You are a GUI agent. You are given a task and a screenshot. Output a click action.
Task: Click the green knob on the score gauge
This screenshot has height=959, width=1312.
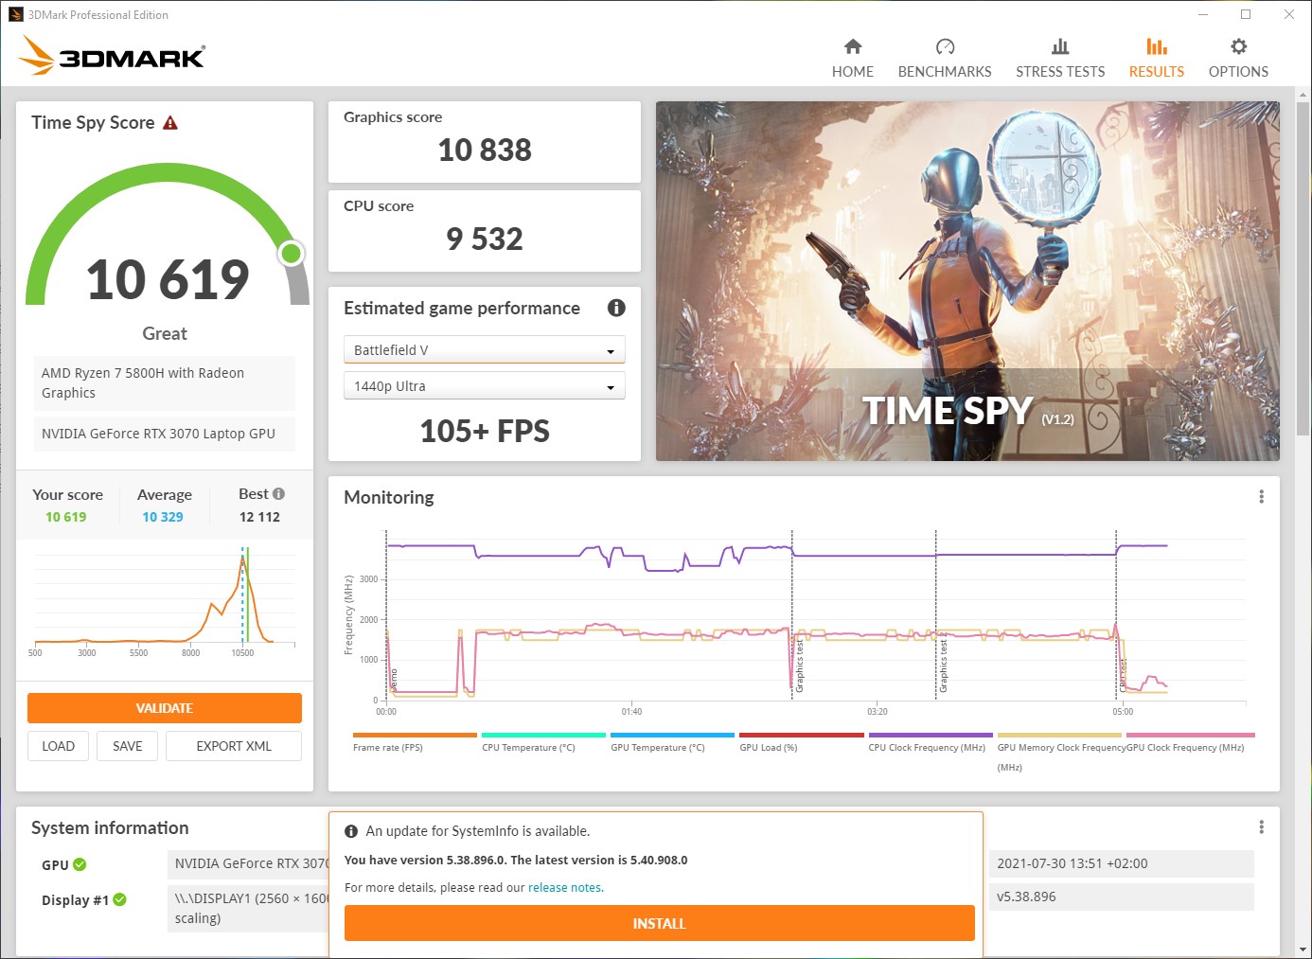(292, 253)
